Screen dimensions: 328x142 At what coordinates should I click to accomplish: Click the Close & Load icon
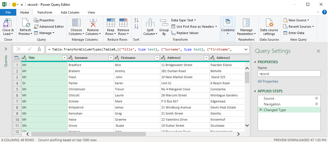pyautogui.click(x=8, y=23)
